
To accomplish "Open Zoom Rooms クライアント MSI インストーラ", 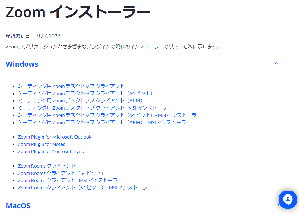I will pyautogui.click(x=68, y=180).
